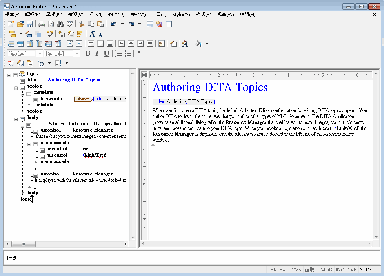Undo the last action with the curved arrow

coord(113,24)
